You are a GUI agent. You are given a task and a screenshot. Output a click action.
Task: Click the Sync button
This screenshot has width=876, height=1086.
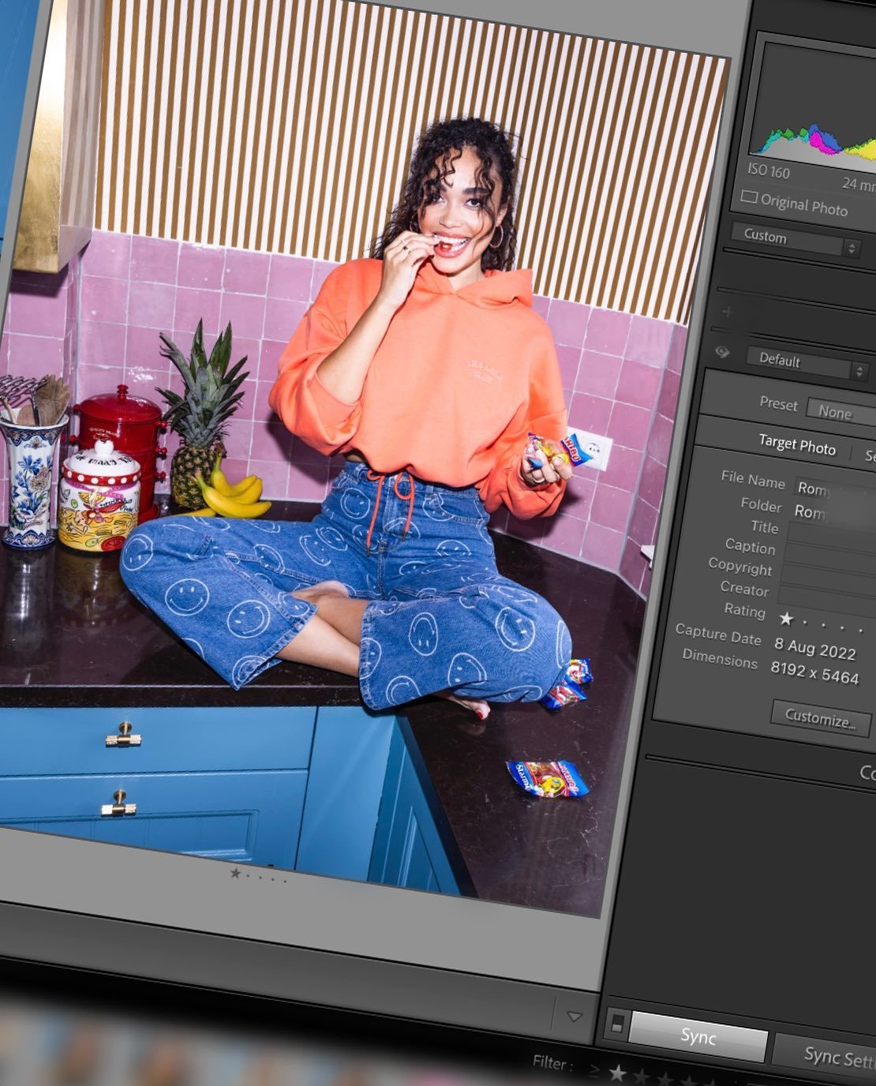coord(698,1035)
